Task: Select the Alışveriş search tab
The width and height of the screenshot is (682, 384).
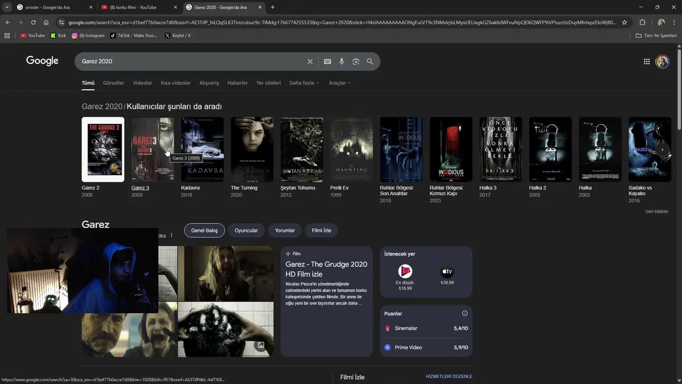Action: (209, 83)
